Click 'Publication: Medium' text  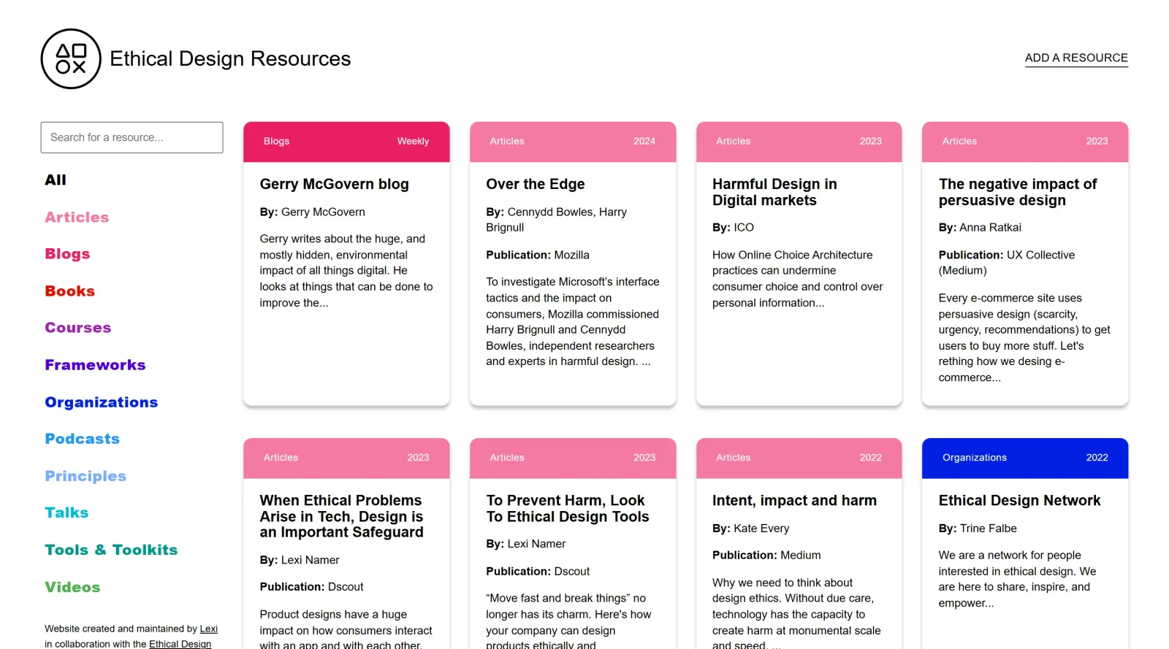766,555
